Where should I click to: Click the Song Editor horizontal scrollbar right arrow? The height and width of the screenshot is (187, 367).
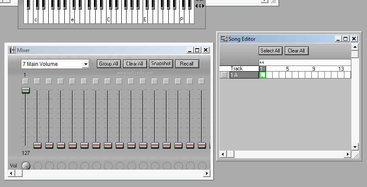pos(347,154)
